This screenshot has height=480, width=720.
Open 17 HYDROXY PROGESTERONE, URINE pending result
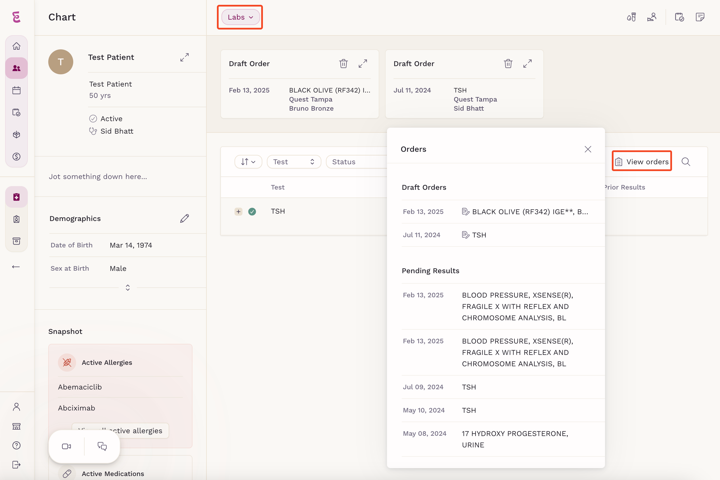coord(503,439)
